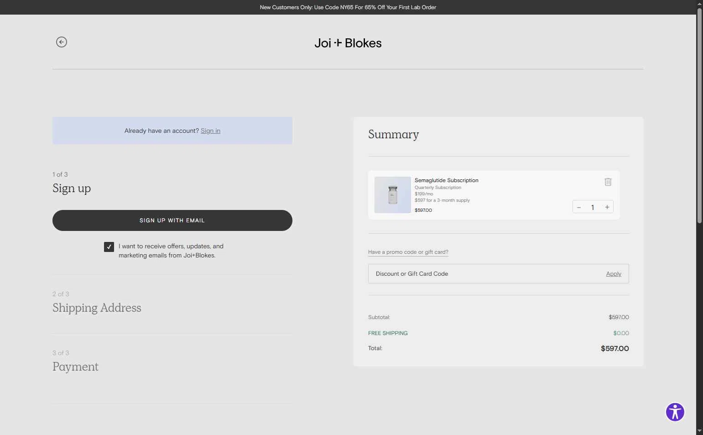Click the Quarterly Subscription text
The width and height of the screenshot is (703, 435).
(x=437, y=188)
